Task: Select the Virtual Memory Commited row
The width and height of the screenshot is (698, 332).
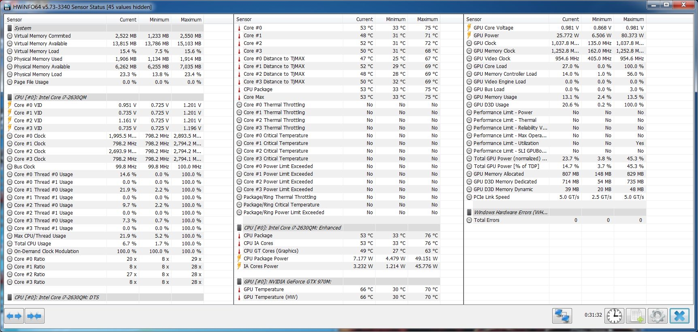Action: (x=104, y=36)
